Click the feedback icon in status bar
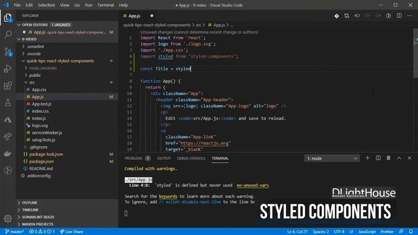The width and height of the screenshot is (418, 235). [x=401, y=232]
